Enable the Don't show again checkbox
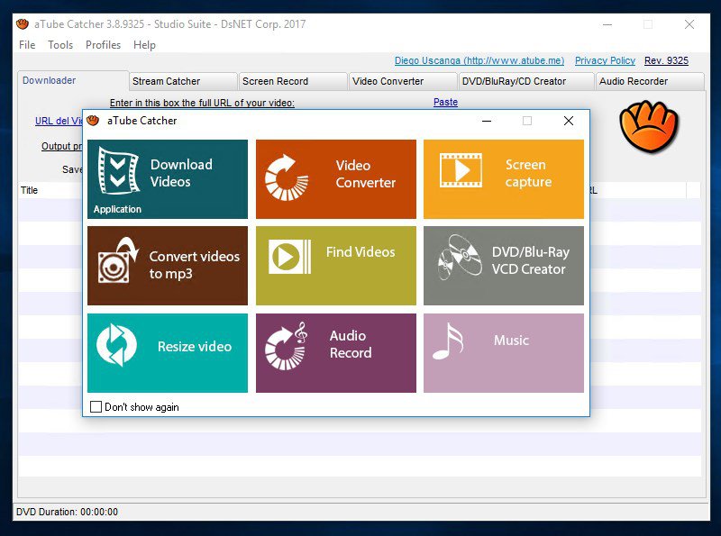721x536 pixels. (96, 407)
